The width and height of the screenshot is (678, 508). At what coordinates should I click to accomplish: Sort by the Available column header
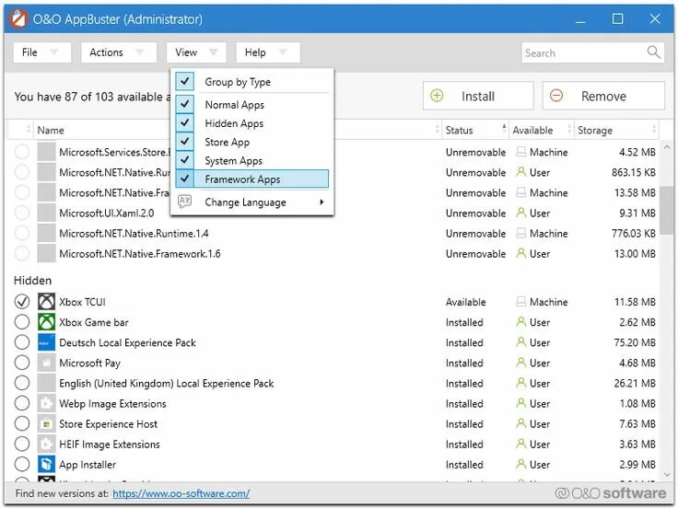pyautogui.click(x=542, y=130)
